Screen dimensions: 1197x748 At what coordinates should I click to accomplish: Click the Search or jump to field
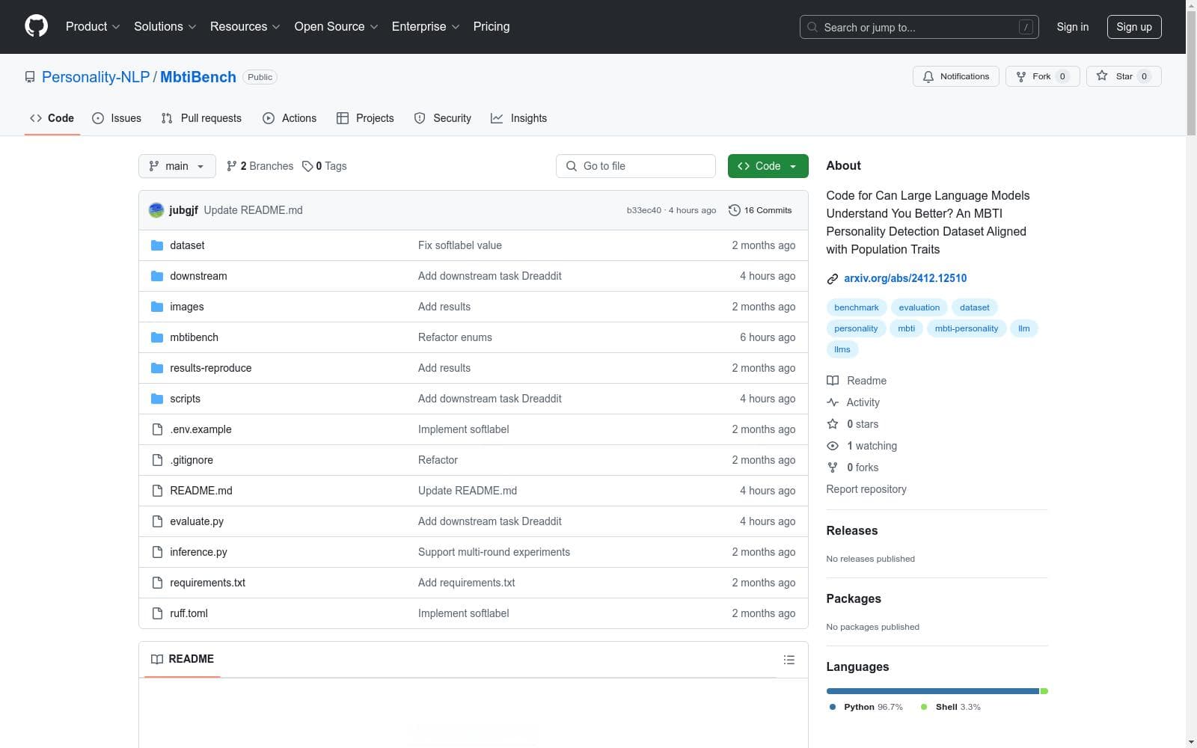click(x=919, y=27)
